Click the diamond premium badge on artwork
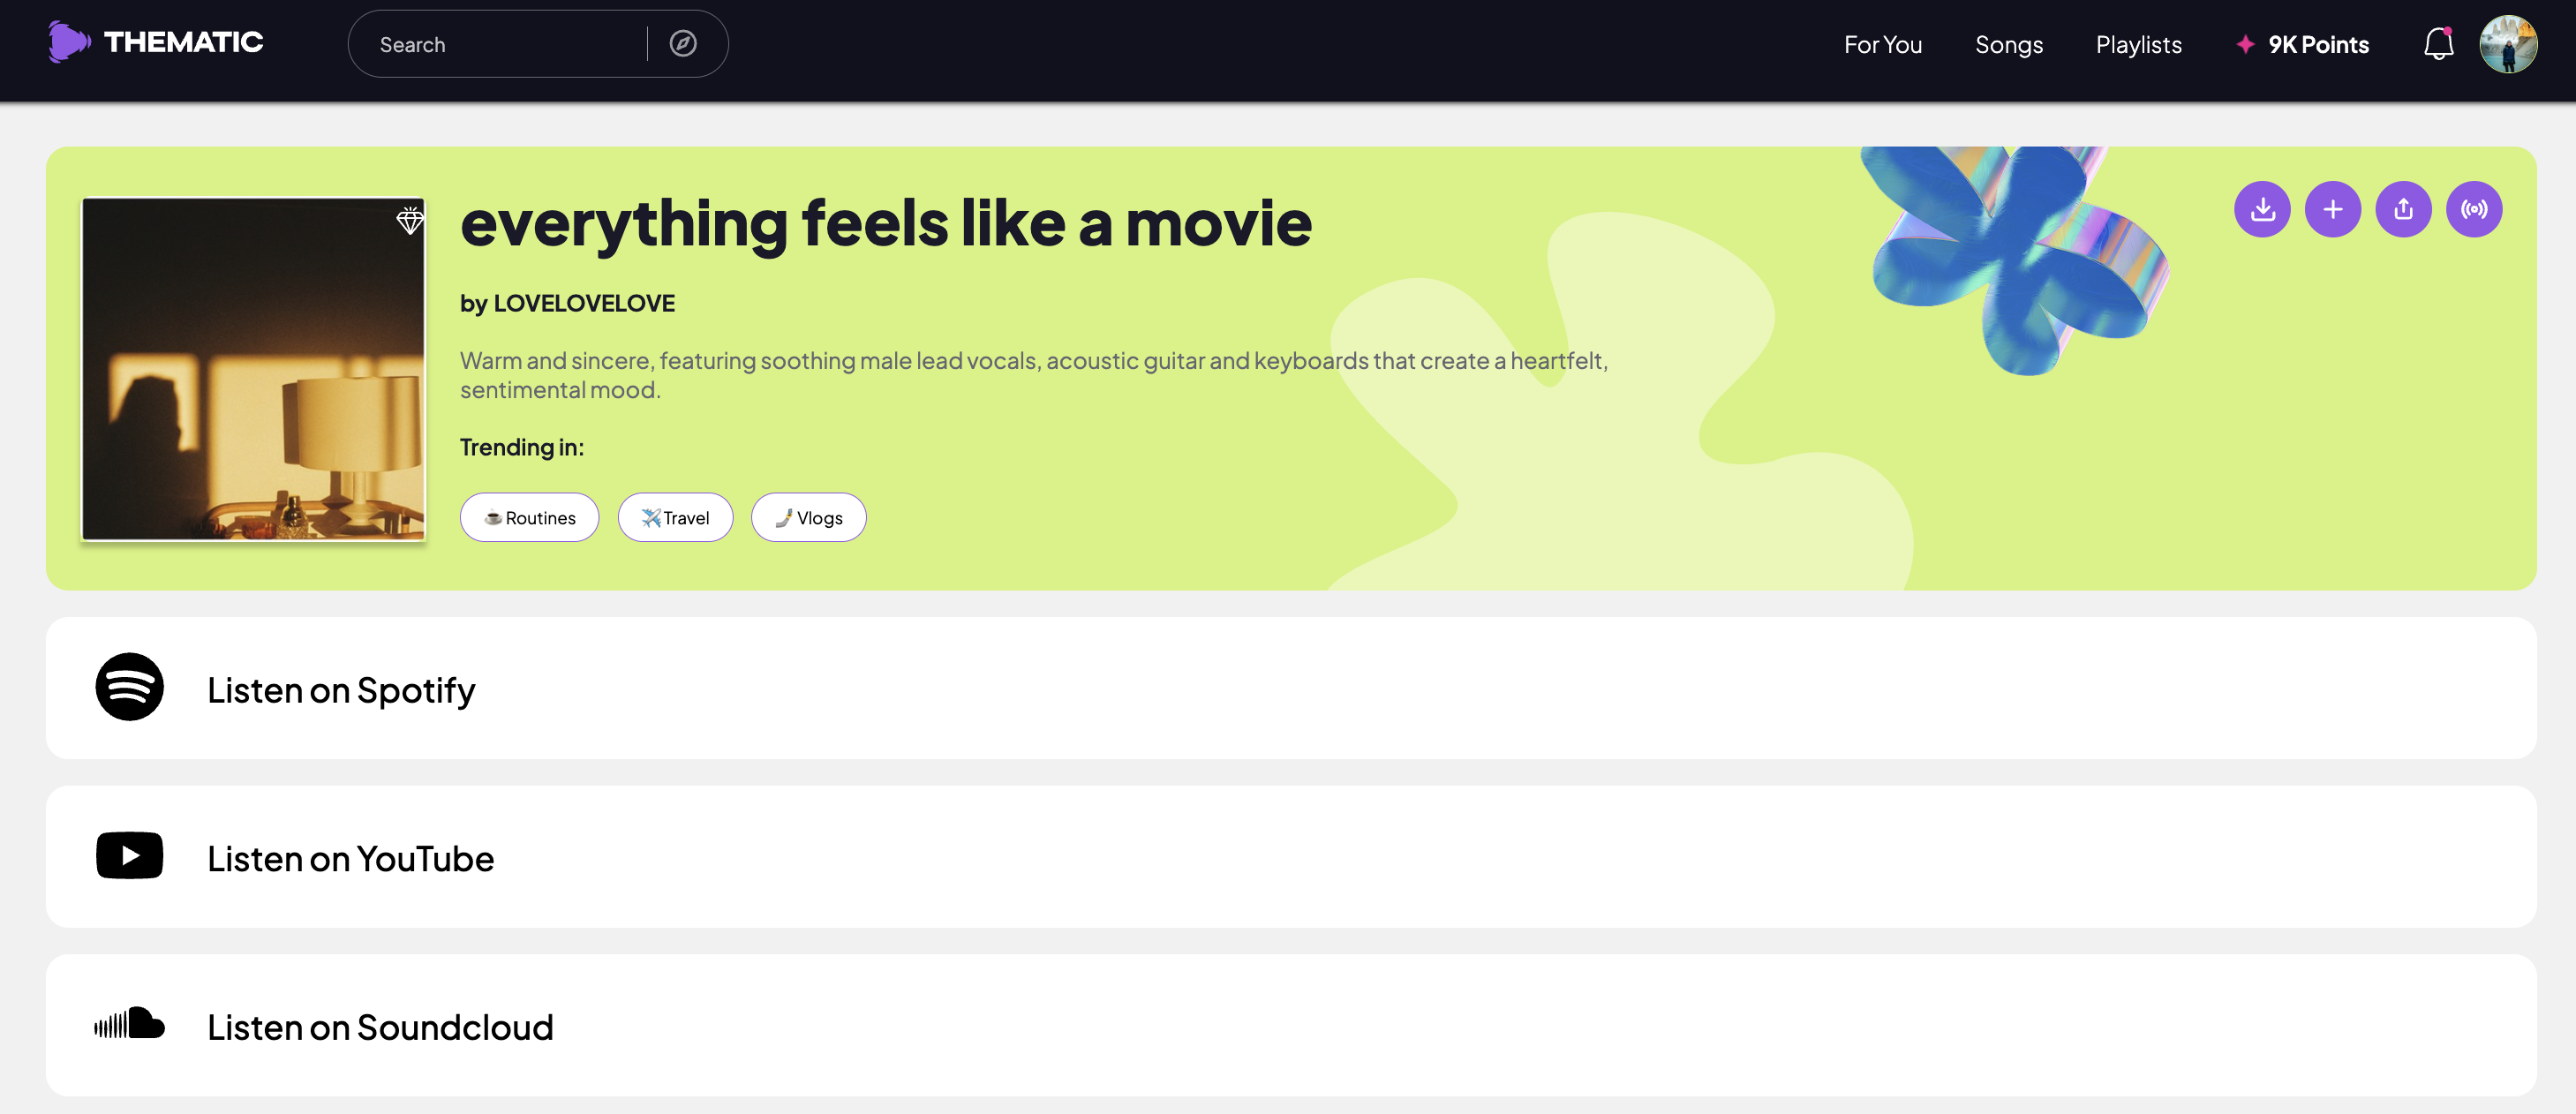The width and height of the screenshot is (2576, 1114). [x=409, y=220]
